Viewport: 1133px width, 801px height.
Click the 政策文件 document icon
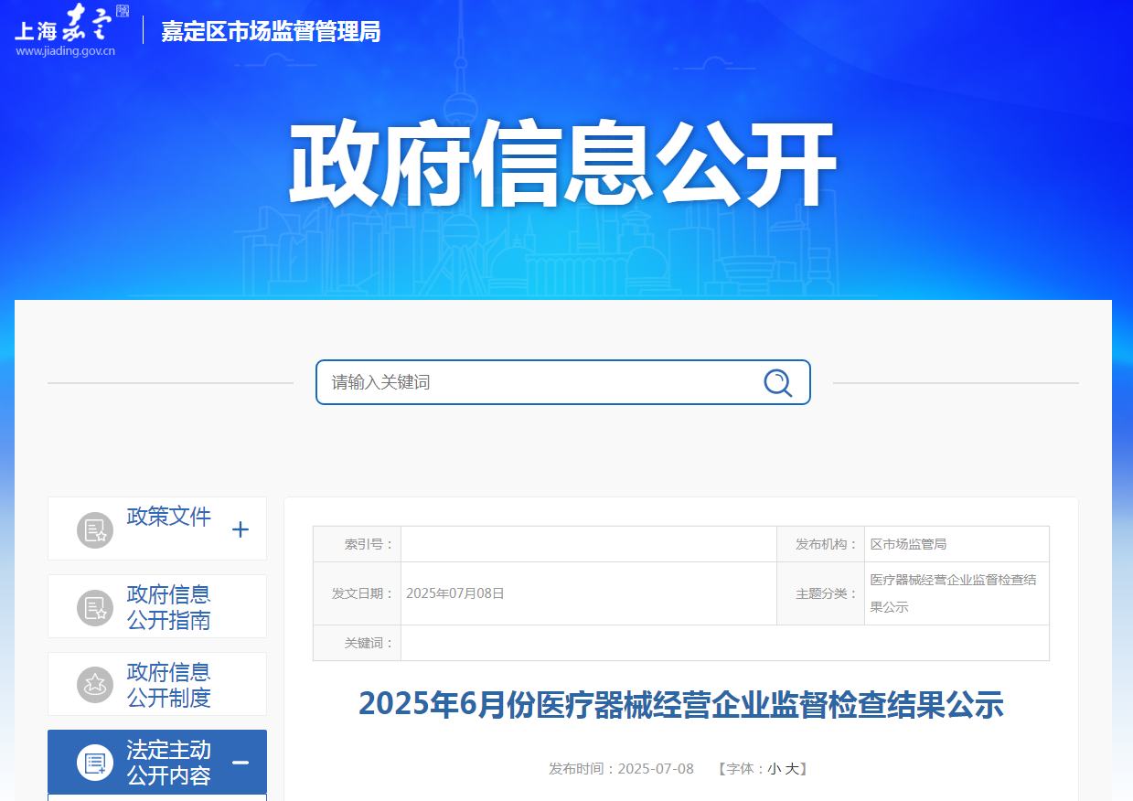coord(95,530)
